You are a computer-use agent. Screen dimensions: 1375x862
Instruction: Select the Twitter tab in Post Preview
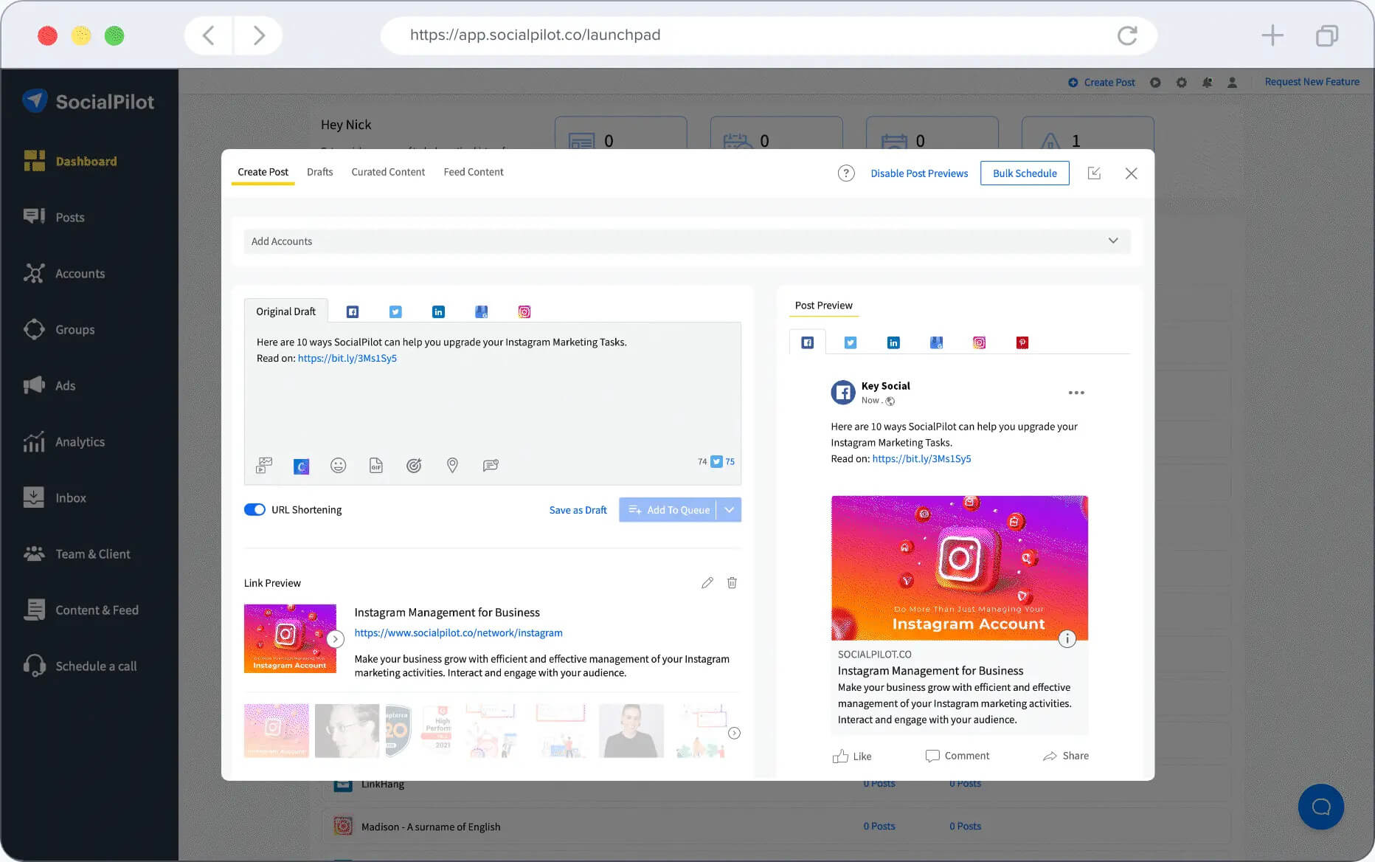850,342
